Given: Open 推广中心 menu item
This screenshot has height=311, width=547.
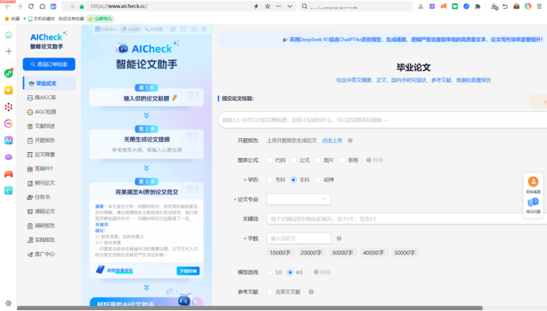Looking at the screenshot, I should [x=41, y=254].
